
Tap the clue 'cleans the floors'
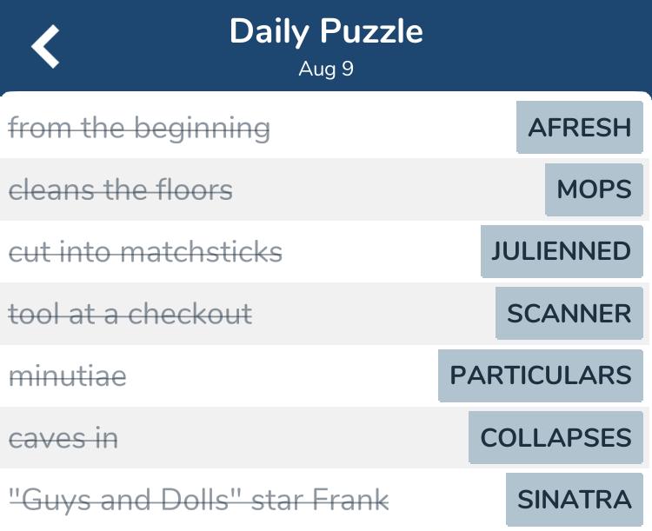coord(121,190)
